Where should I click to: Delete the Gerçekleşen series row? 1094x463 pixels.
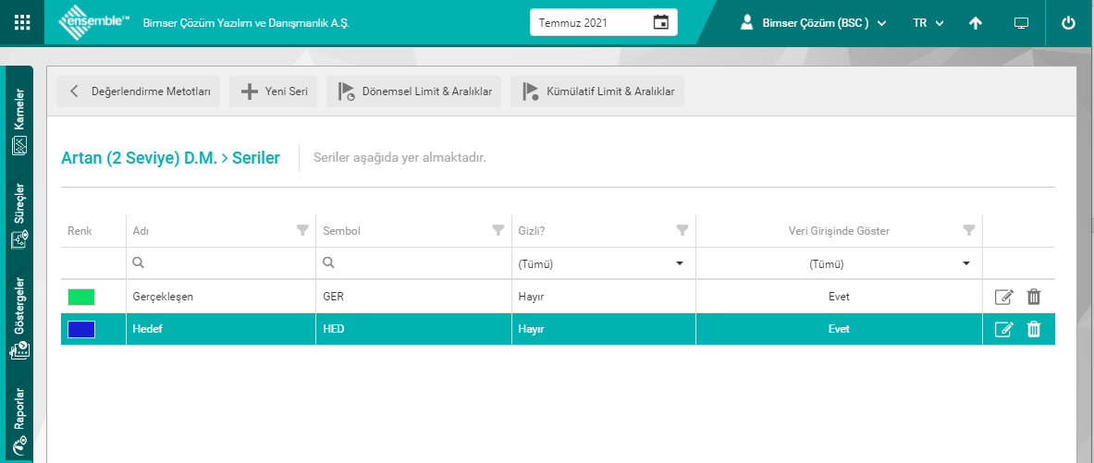click(1034, 297)
